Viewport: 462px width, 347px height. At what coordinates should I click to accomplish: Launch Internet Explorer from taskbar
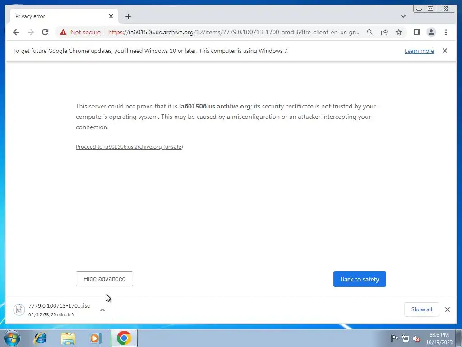click(40, 338)
